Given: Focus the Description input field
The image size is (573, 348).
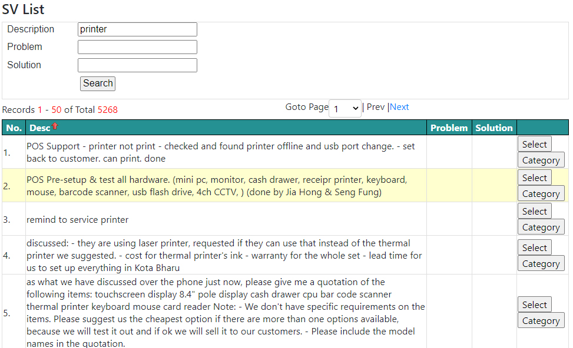Looking at the screenshot, I should 137,29.
